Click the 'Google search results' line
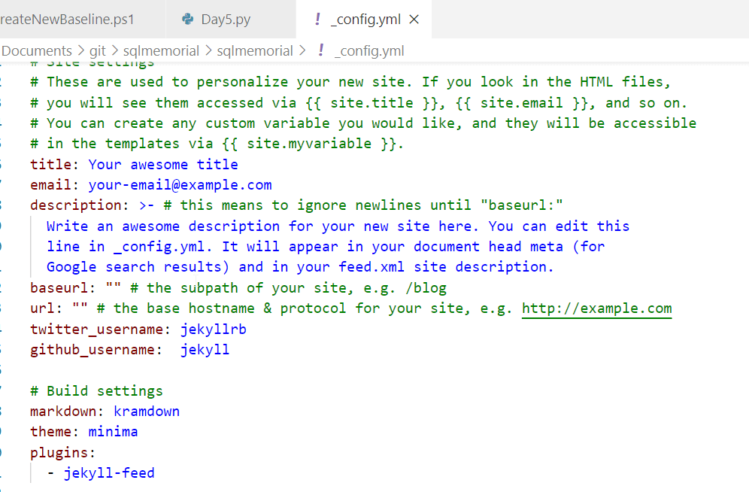Viewport: 749px width, 492px height. (300, 267)
